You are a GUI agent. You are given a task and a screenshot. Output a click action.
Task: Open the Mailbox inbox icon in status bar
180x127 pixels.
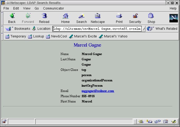(x=149, y=121)
